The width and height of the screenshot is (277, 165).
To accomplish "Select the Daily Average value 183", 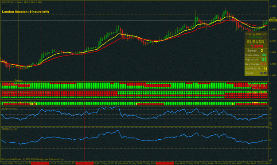I will [x=263, y=64].
